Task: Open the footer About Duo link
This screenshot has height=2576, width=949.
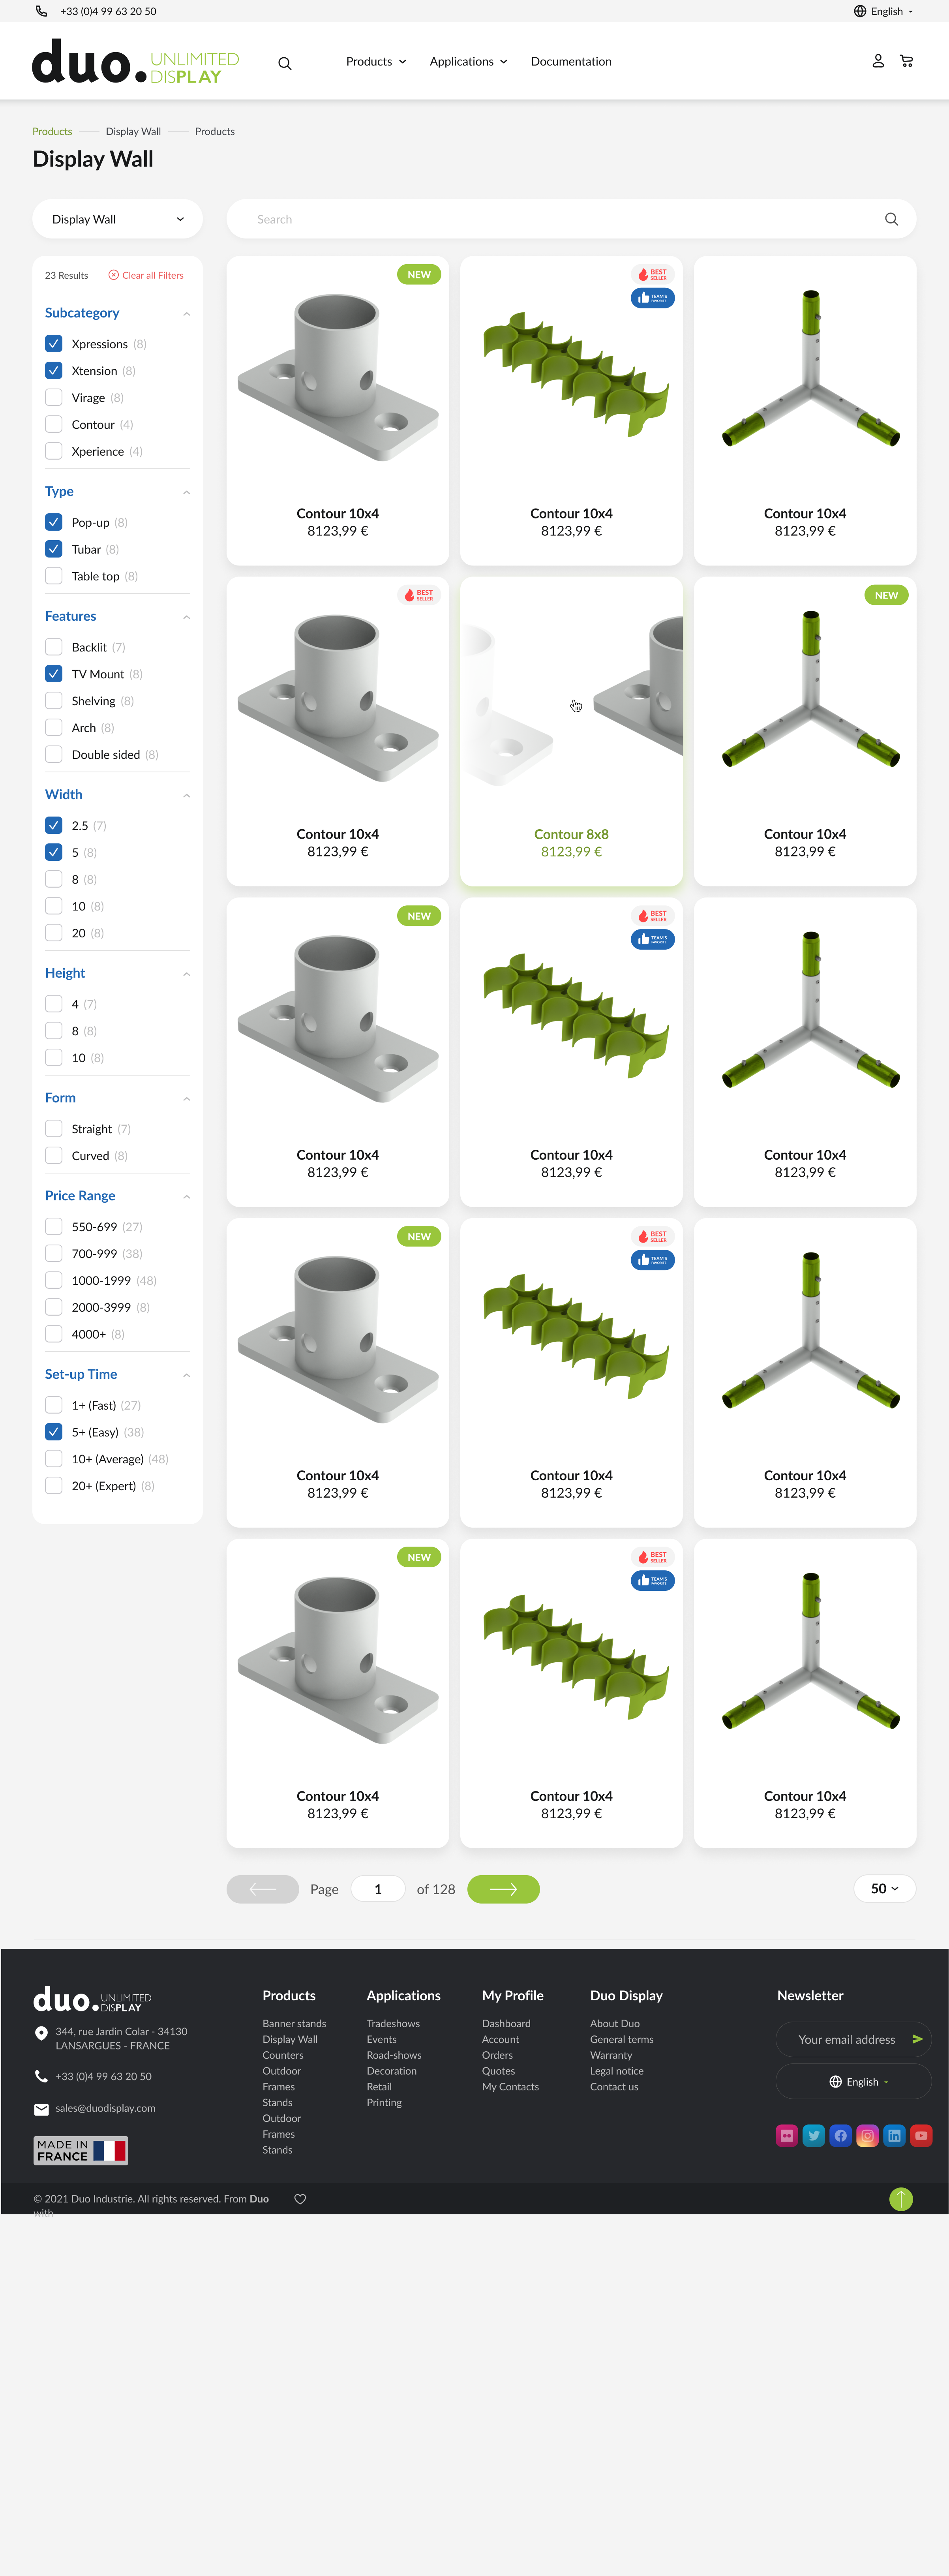Action: tap(615, 2024)
